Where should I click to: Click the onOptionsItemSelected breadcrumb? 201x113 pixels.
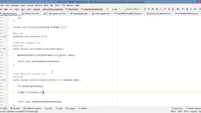click(91, 9)
